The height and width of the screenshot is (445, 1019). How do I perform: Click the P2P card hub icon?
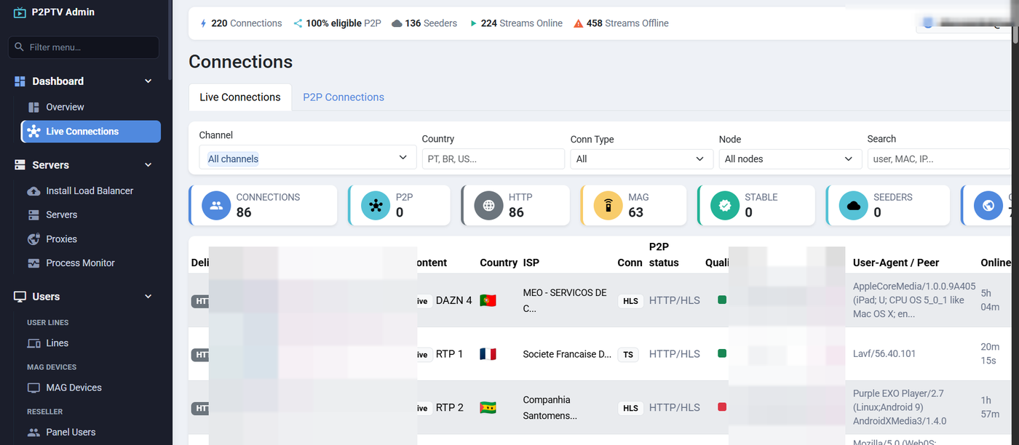click(x=376, y=205)
